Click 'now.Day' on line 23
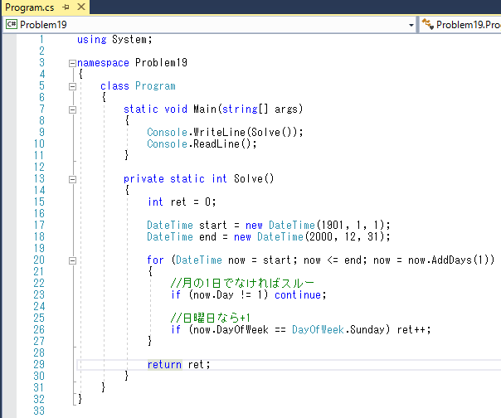This screenshot has height=418, width=501. (213, 294)
